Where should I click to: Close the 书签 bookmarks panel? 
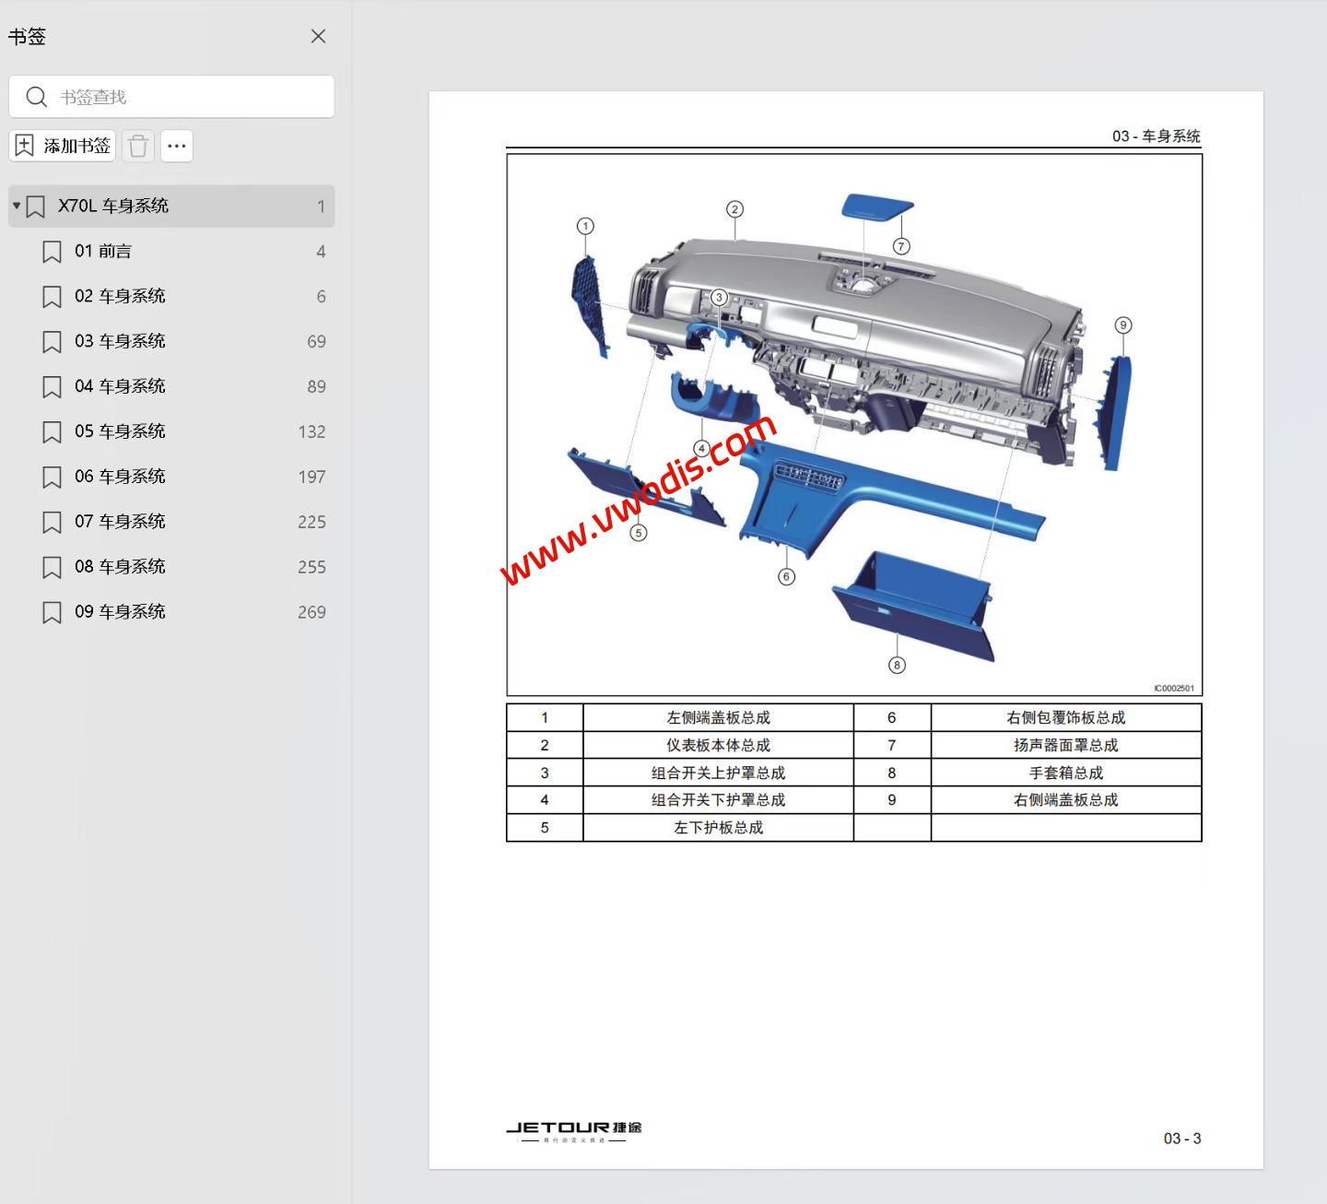(318, 36)
